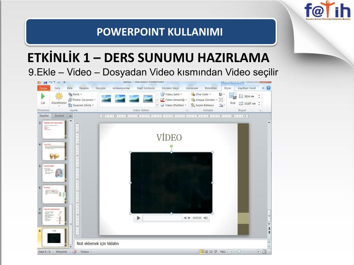Switch to the Ekle ribbon tab
This screenshot has height=265, width=354.
click(70, 88)
